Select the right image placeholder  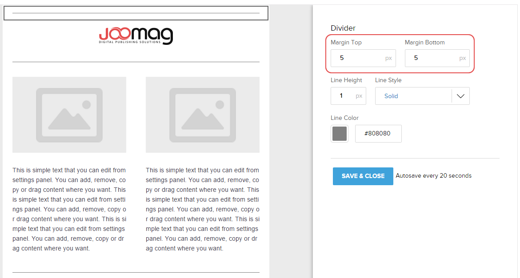click(203, 115)
